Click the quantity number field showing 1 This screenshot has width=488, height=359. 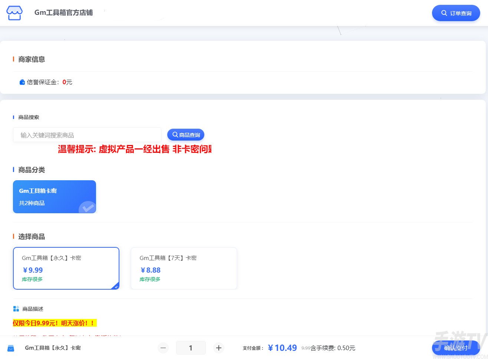[x=191, y=348]
